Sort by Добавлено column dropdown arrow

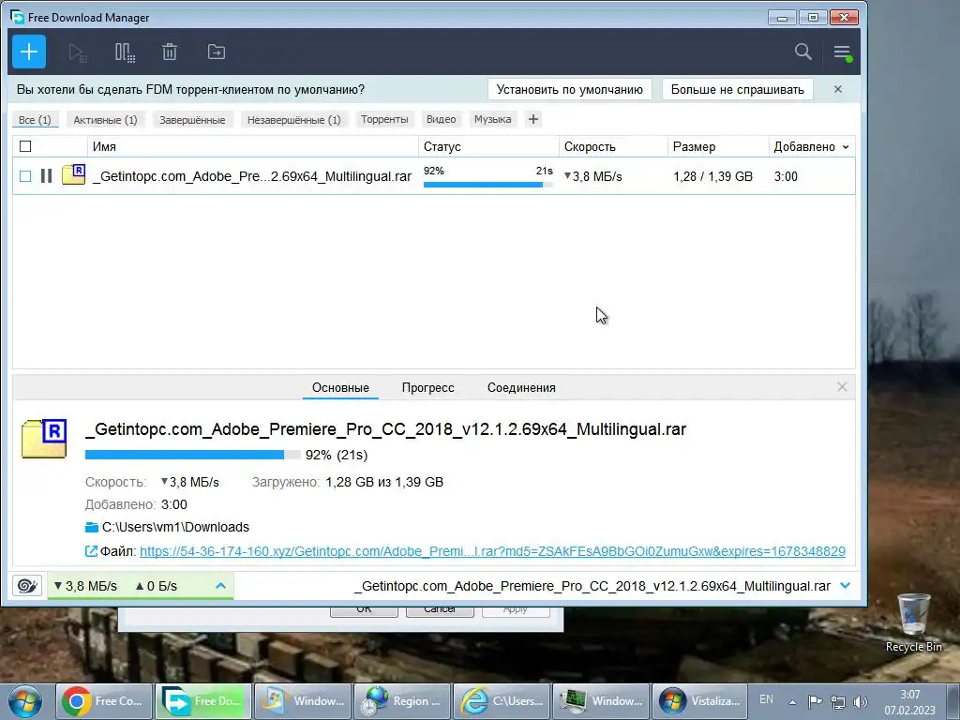coord(846,147)
